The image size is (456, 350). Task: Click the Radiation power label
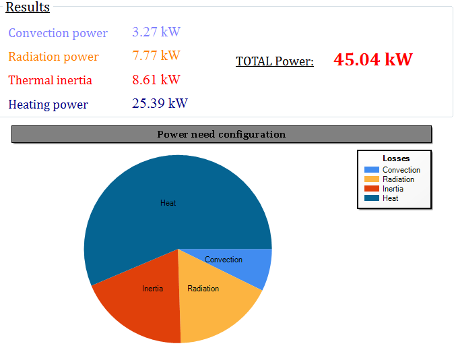pos(54,57)
